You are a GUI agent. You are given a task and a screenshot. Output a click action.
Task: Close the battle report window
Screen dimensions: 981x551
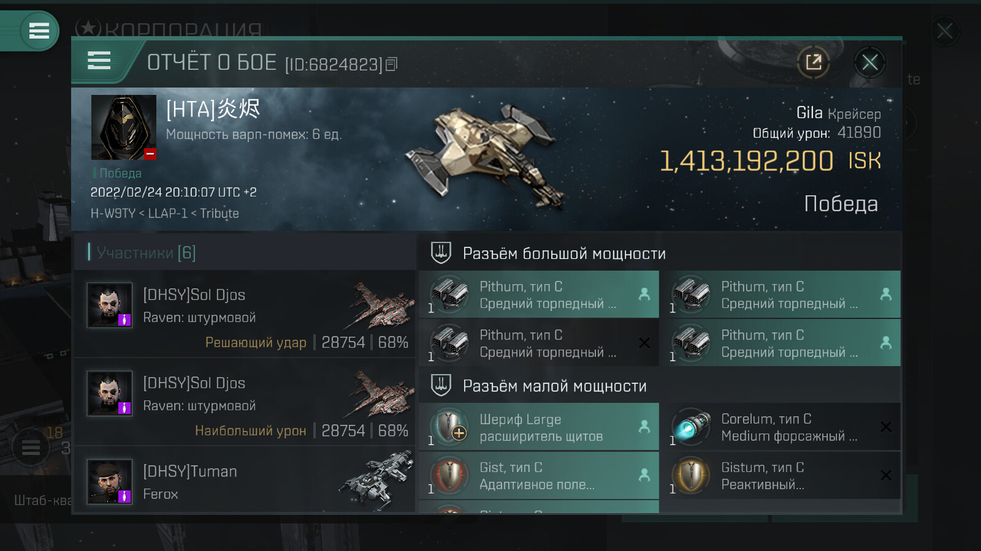pos(869,62)
